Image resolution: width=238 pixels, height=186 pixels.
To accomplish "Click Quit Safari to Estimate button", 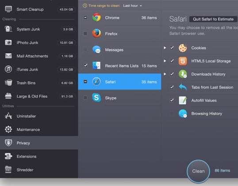I will click(x=213, y=19).
